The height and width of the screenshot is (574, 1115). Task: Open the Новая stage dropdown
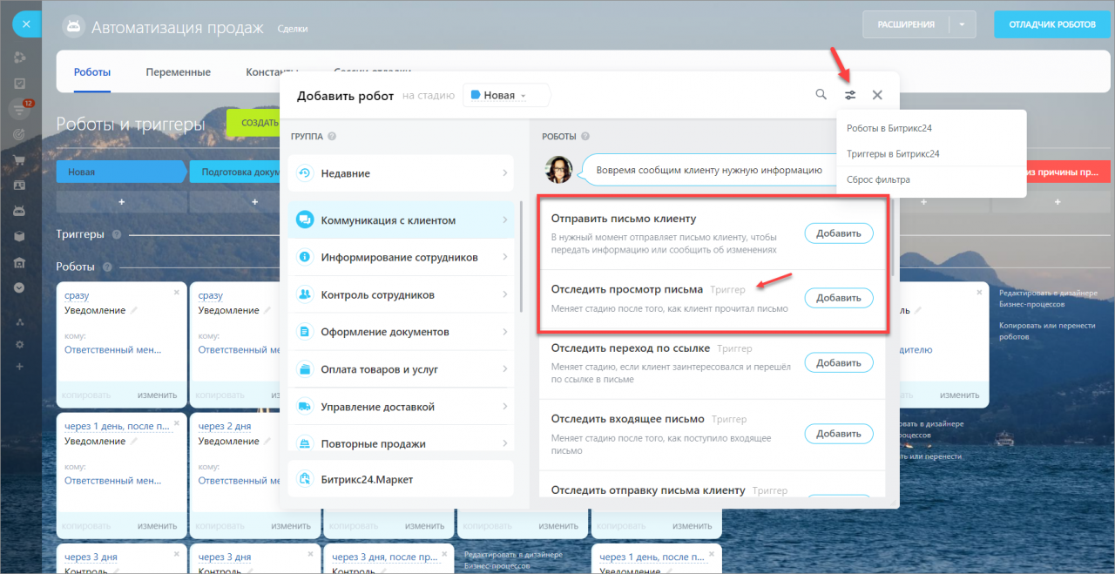(x=506, y=95)
